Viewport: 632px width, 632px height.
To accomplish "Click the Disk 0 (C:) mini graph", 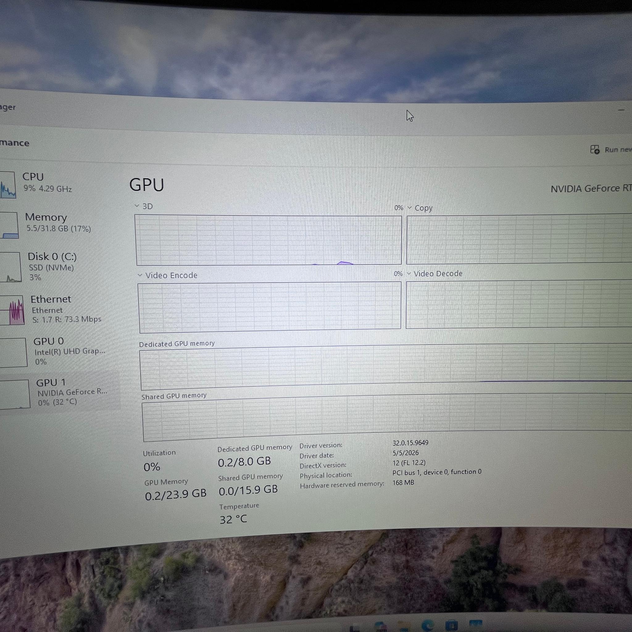I will 10,267.
